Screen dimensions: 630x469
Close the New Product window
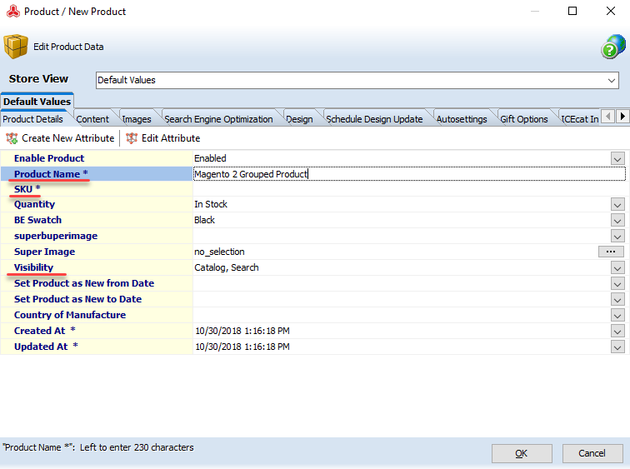tap(611, 11)
